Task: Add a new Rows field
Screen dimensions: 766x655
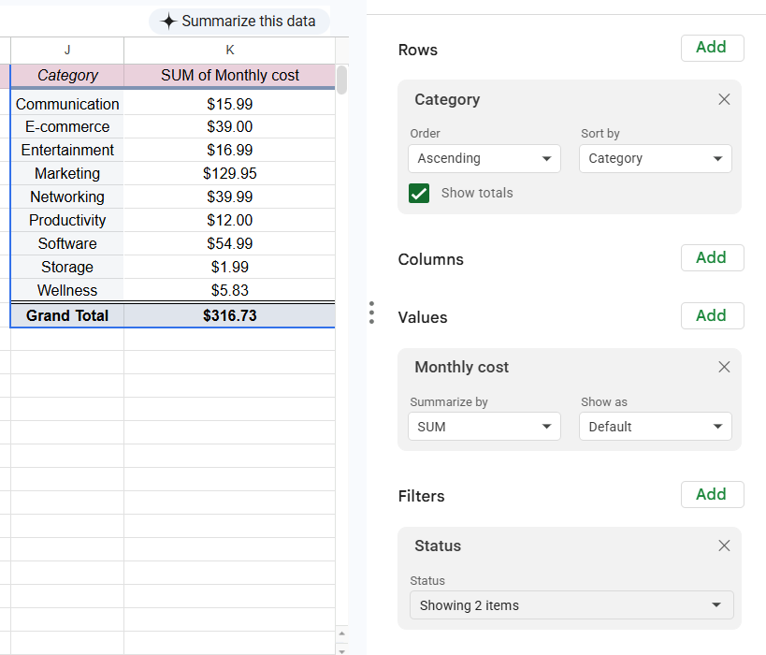Action: [x=712, y=48]
